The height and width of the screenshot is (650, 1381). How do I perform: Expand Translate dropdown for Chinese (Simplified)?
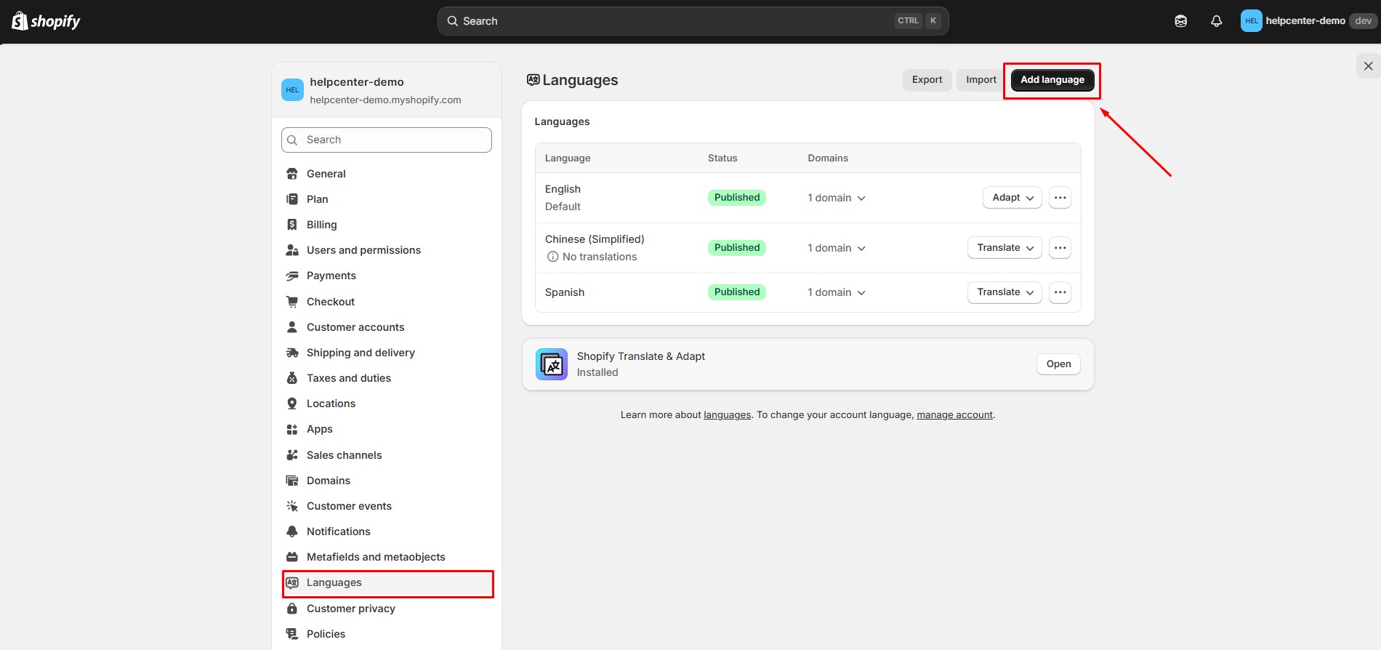[1004, 248]
